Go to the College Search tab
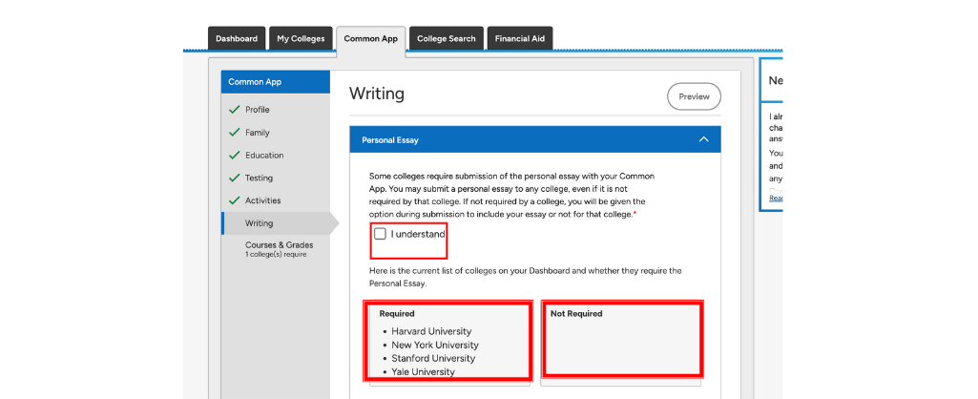The height and width of the screenshot is (399, 978). [446, 38]
